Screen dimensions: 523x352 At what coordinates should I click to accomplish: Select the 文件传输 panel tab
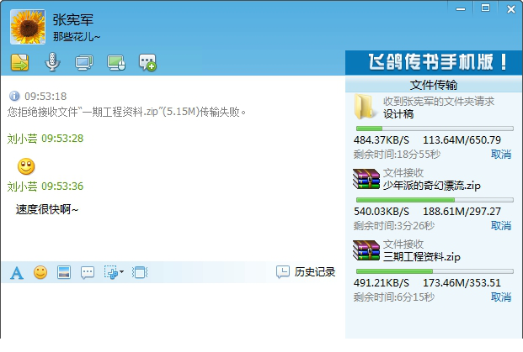(433, 85)
